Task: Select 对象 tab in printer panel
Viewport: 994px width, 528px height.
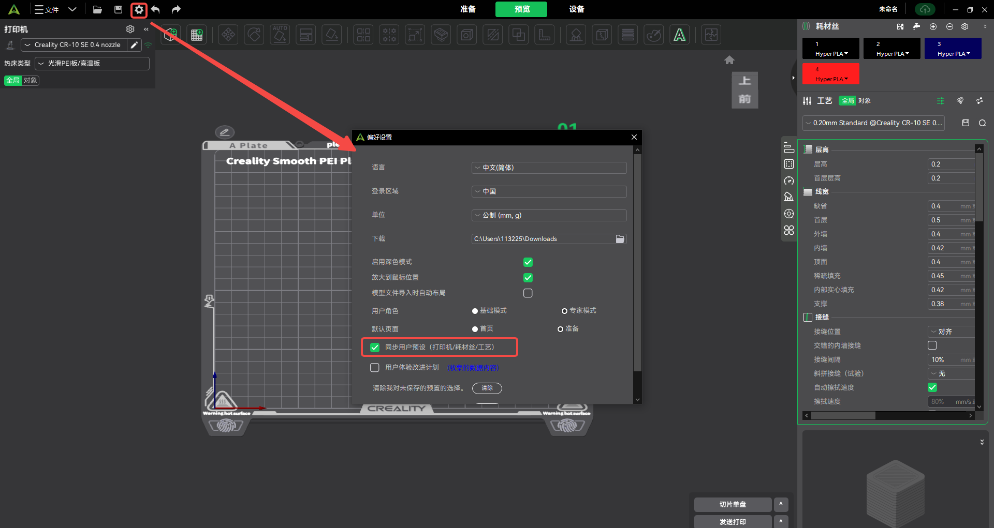Action: click(x=31, y=81)
